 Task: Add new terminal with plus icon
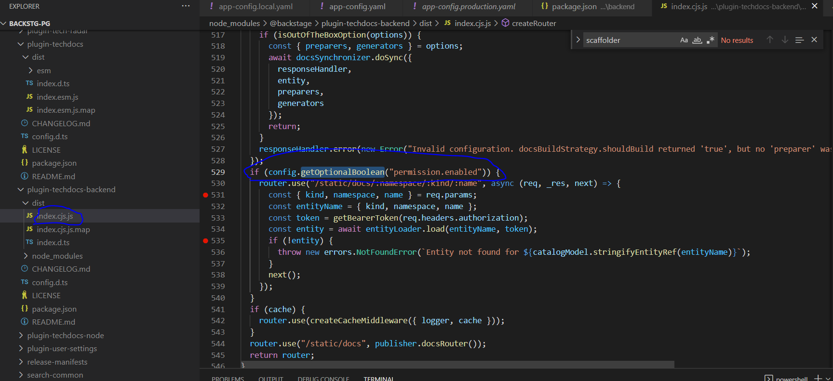click(x=818, y=378)
